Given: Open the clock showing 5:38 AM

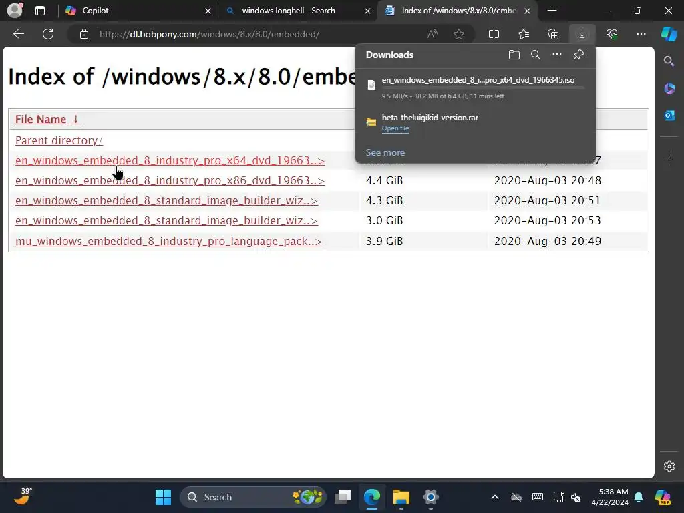Looking at the screenshot, I should pos(610,497).
